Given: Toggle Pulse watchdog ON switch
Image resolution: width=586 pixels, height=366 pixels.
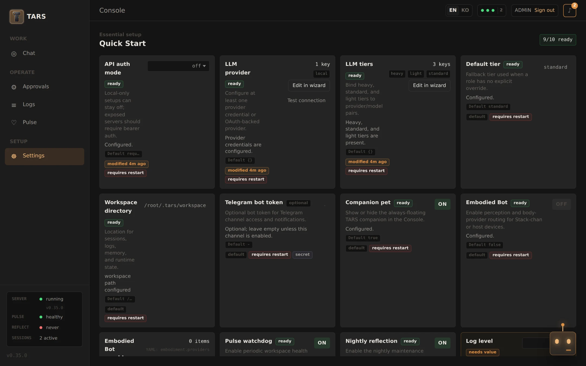Looking at the screenshot, I should pyautogui.click(x=322, y=343).
